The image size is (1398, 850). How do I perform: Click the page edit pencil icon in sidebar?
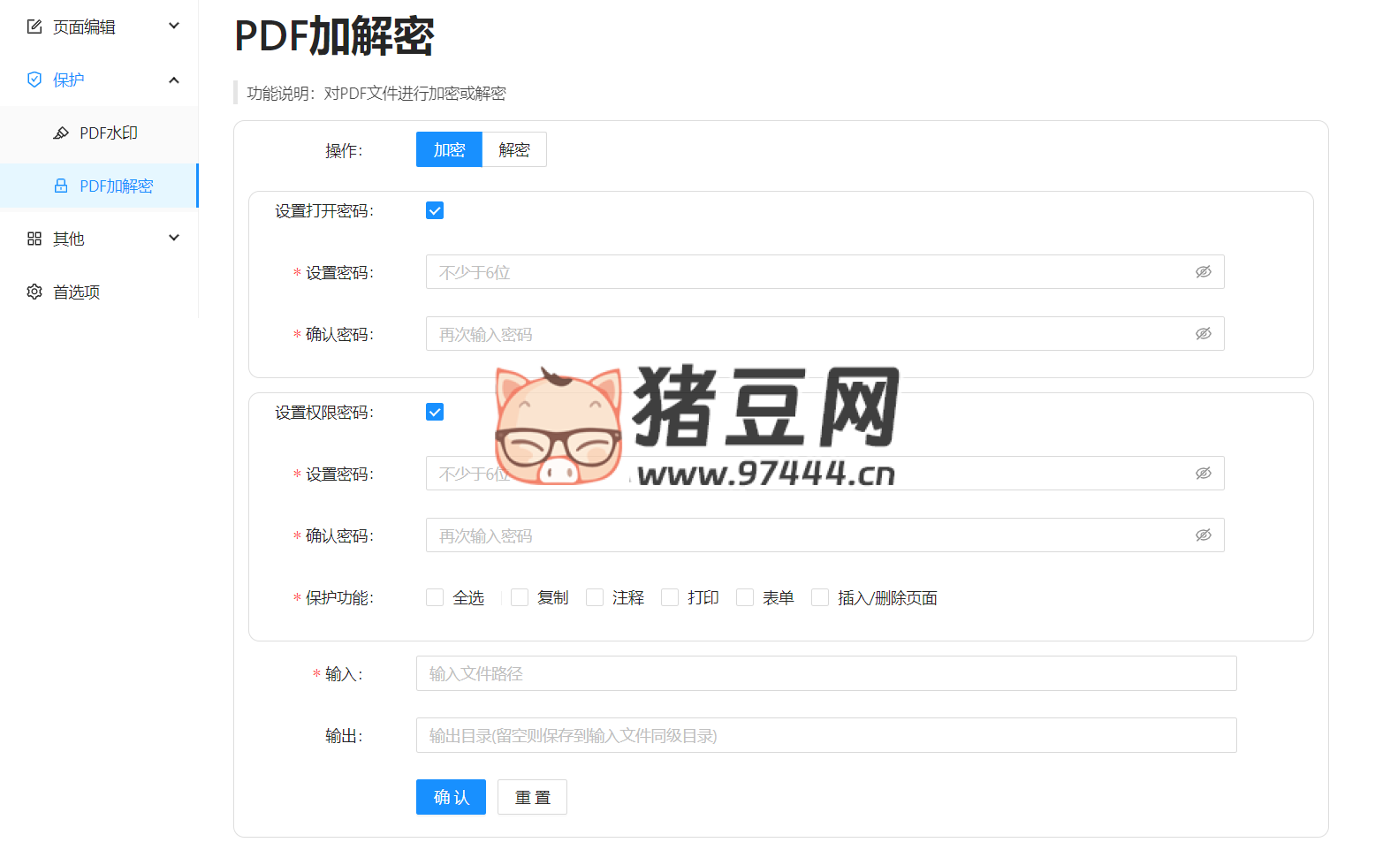pos(34,27)
